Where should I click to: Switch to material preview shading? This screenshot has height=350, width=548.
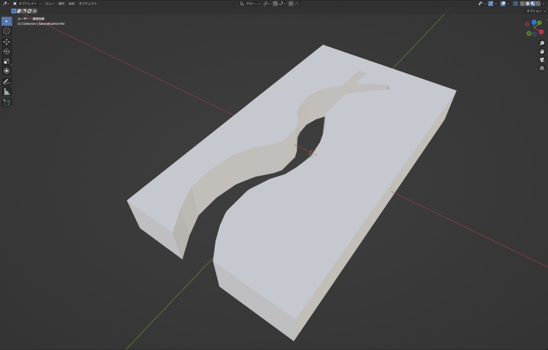point(532,4)
